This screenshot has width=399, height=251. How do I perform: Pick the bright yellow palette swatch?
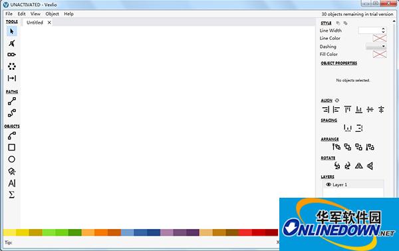pyautogui.click(x=10, y=232)
